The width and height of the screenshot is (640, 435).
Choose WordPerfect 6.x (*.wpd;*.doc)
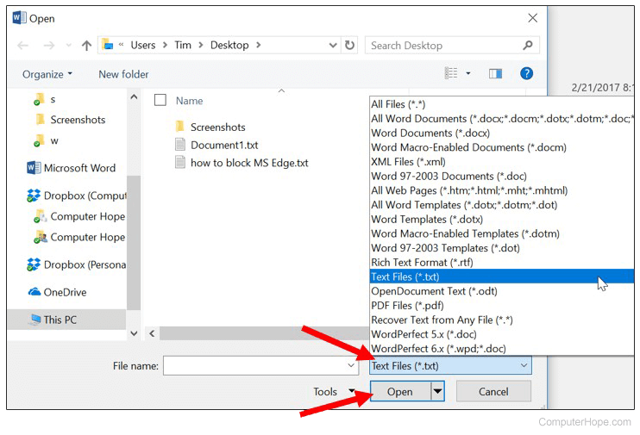coord(502,349)
